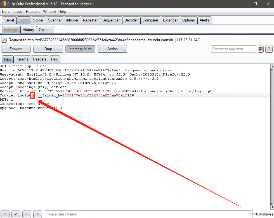The image size is (274, 218).
Task: Minimize the Burp Suite window
Action: (243, 4)
